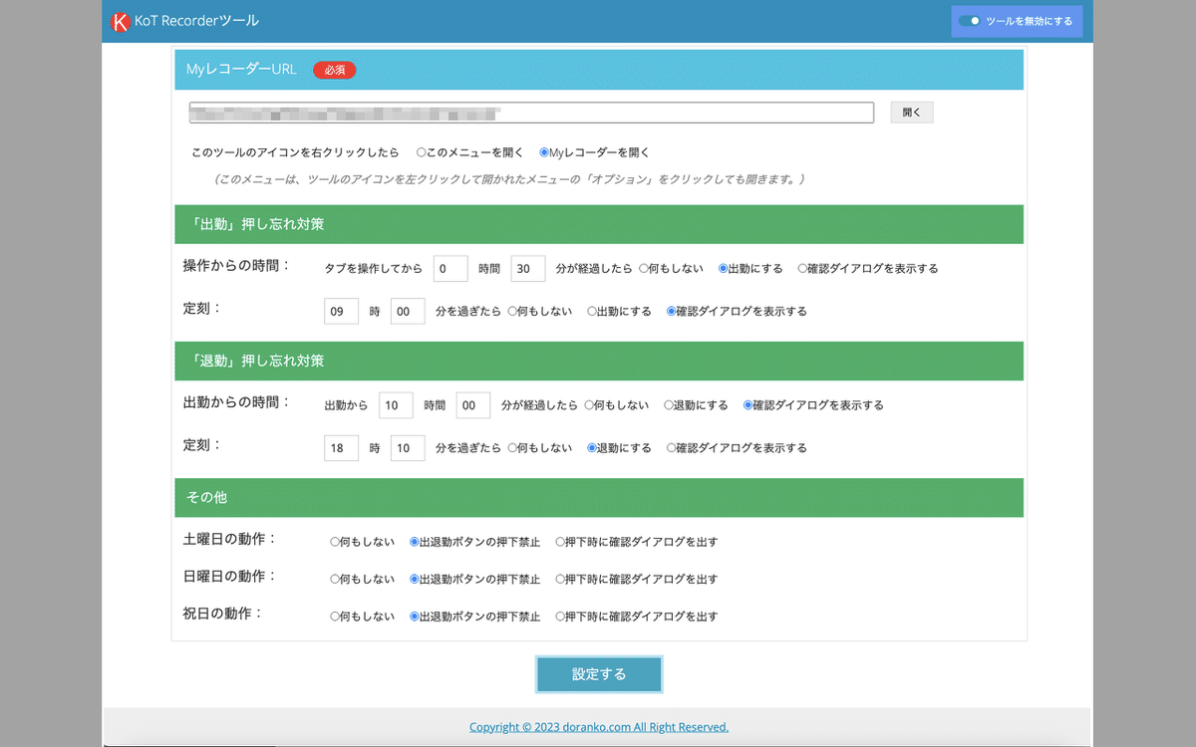Select 何もしない for 祝日の動作
This screenshot has width=1196, height=747.
coord(335,617)
